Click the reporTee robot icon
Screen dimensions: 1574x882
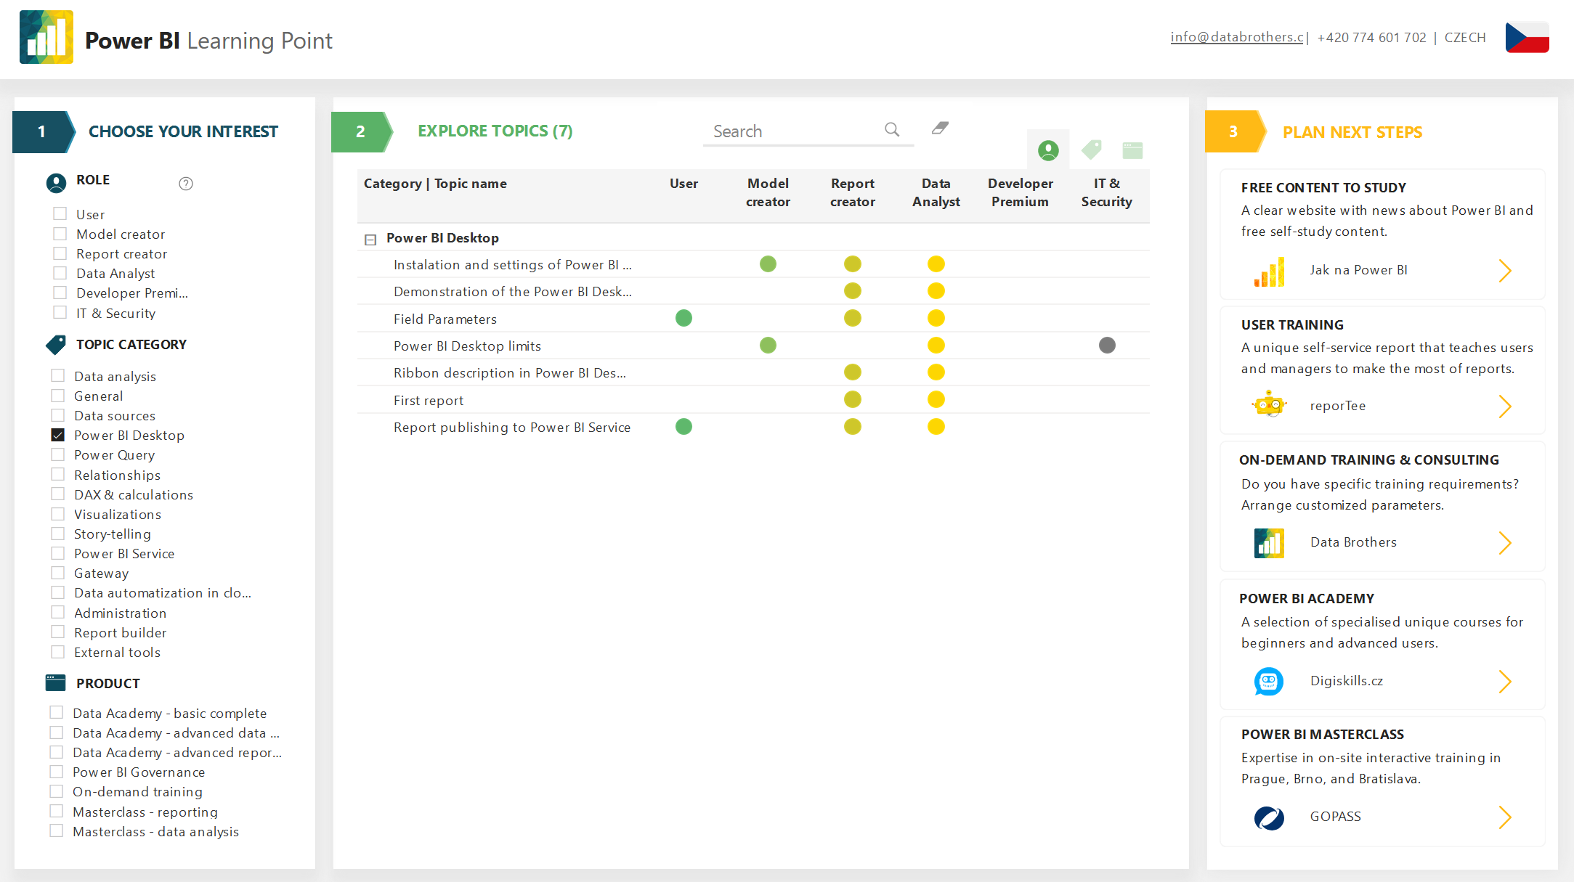pos(1269,405)
